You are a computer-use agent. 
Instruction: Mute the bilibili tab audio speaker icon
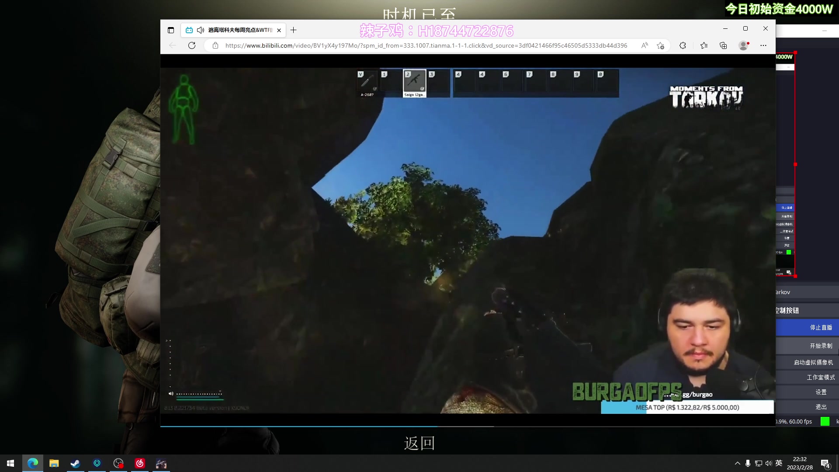(201, 30)
